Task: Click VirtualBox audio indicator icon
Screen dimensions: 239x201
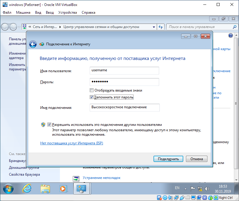Action: (170, 198)
